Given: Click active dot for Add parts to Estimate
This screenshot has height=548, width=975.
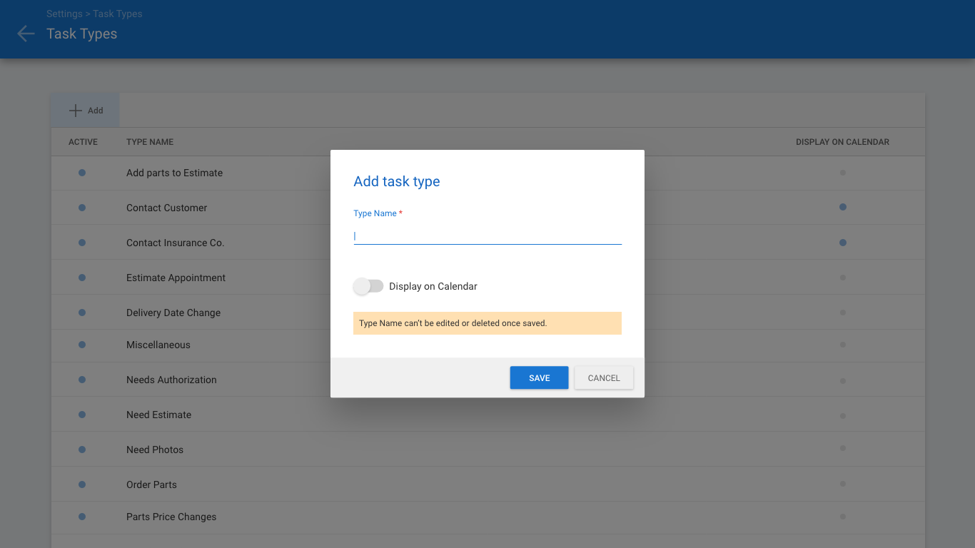Looking at the screenshot, I should [82, 173].
